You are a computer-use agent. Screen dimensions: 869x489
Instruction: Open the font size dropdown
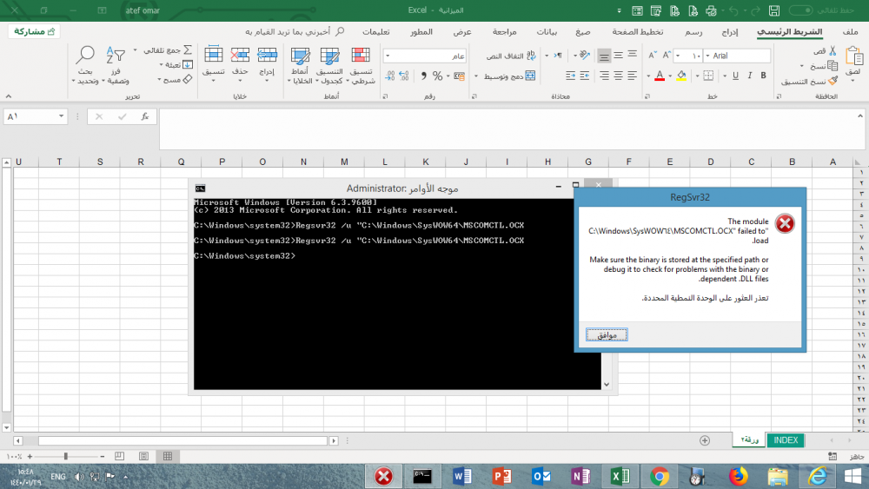pos(678,56)
